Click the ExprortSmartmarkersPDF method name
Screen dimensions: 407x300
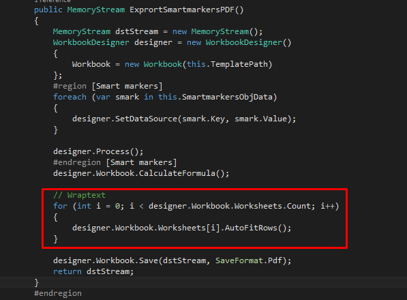click(x=181, y=10)
